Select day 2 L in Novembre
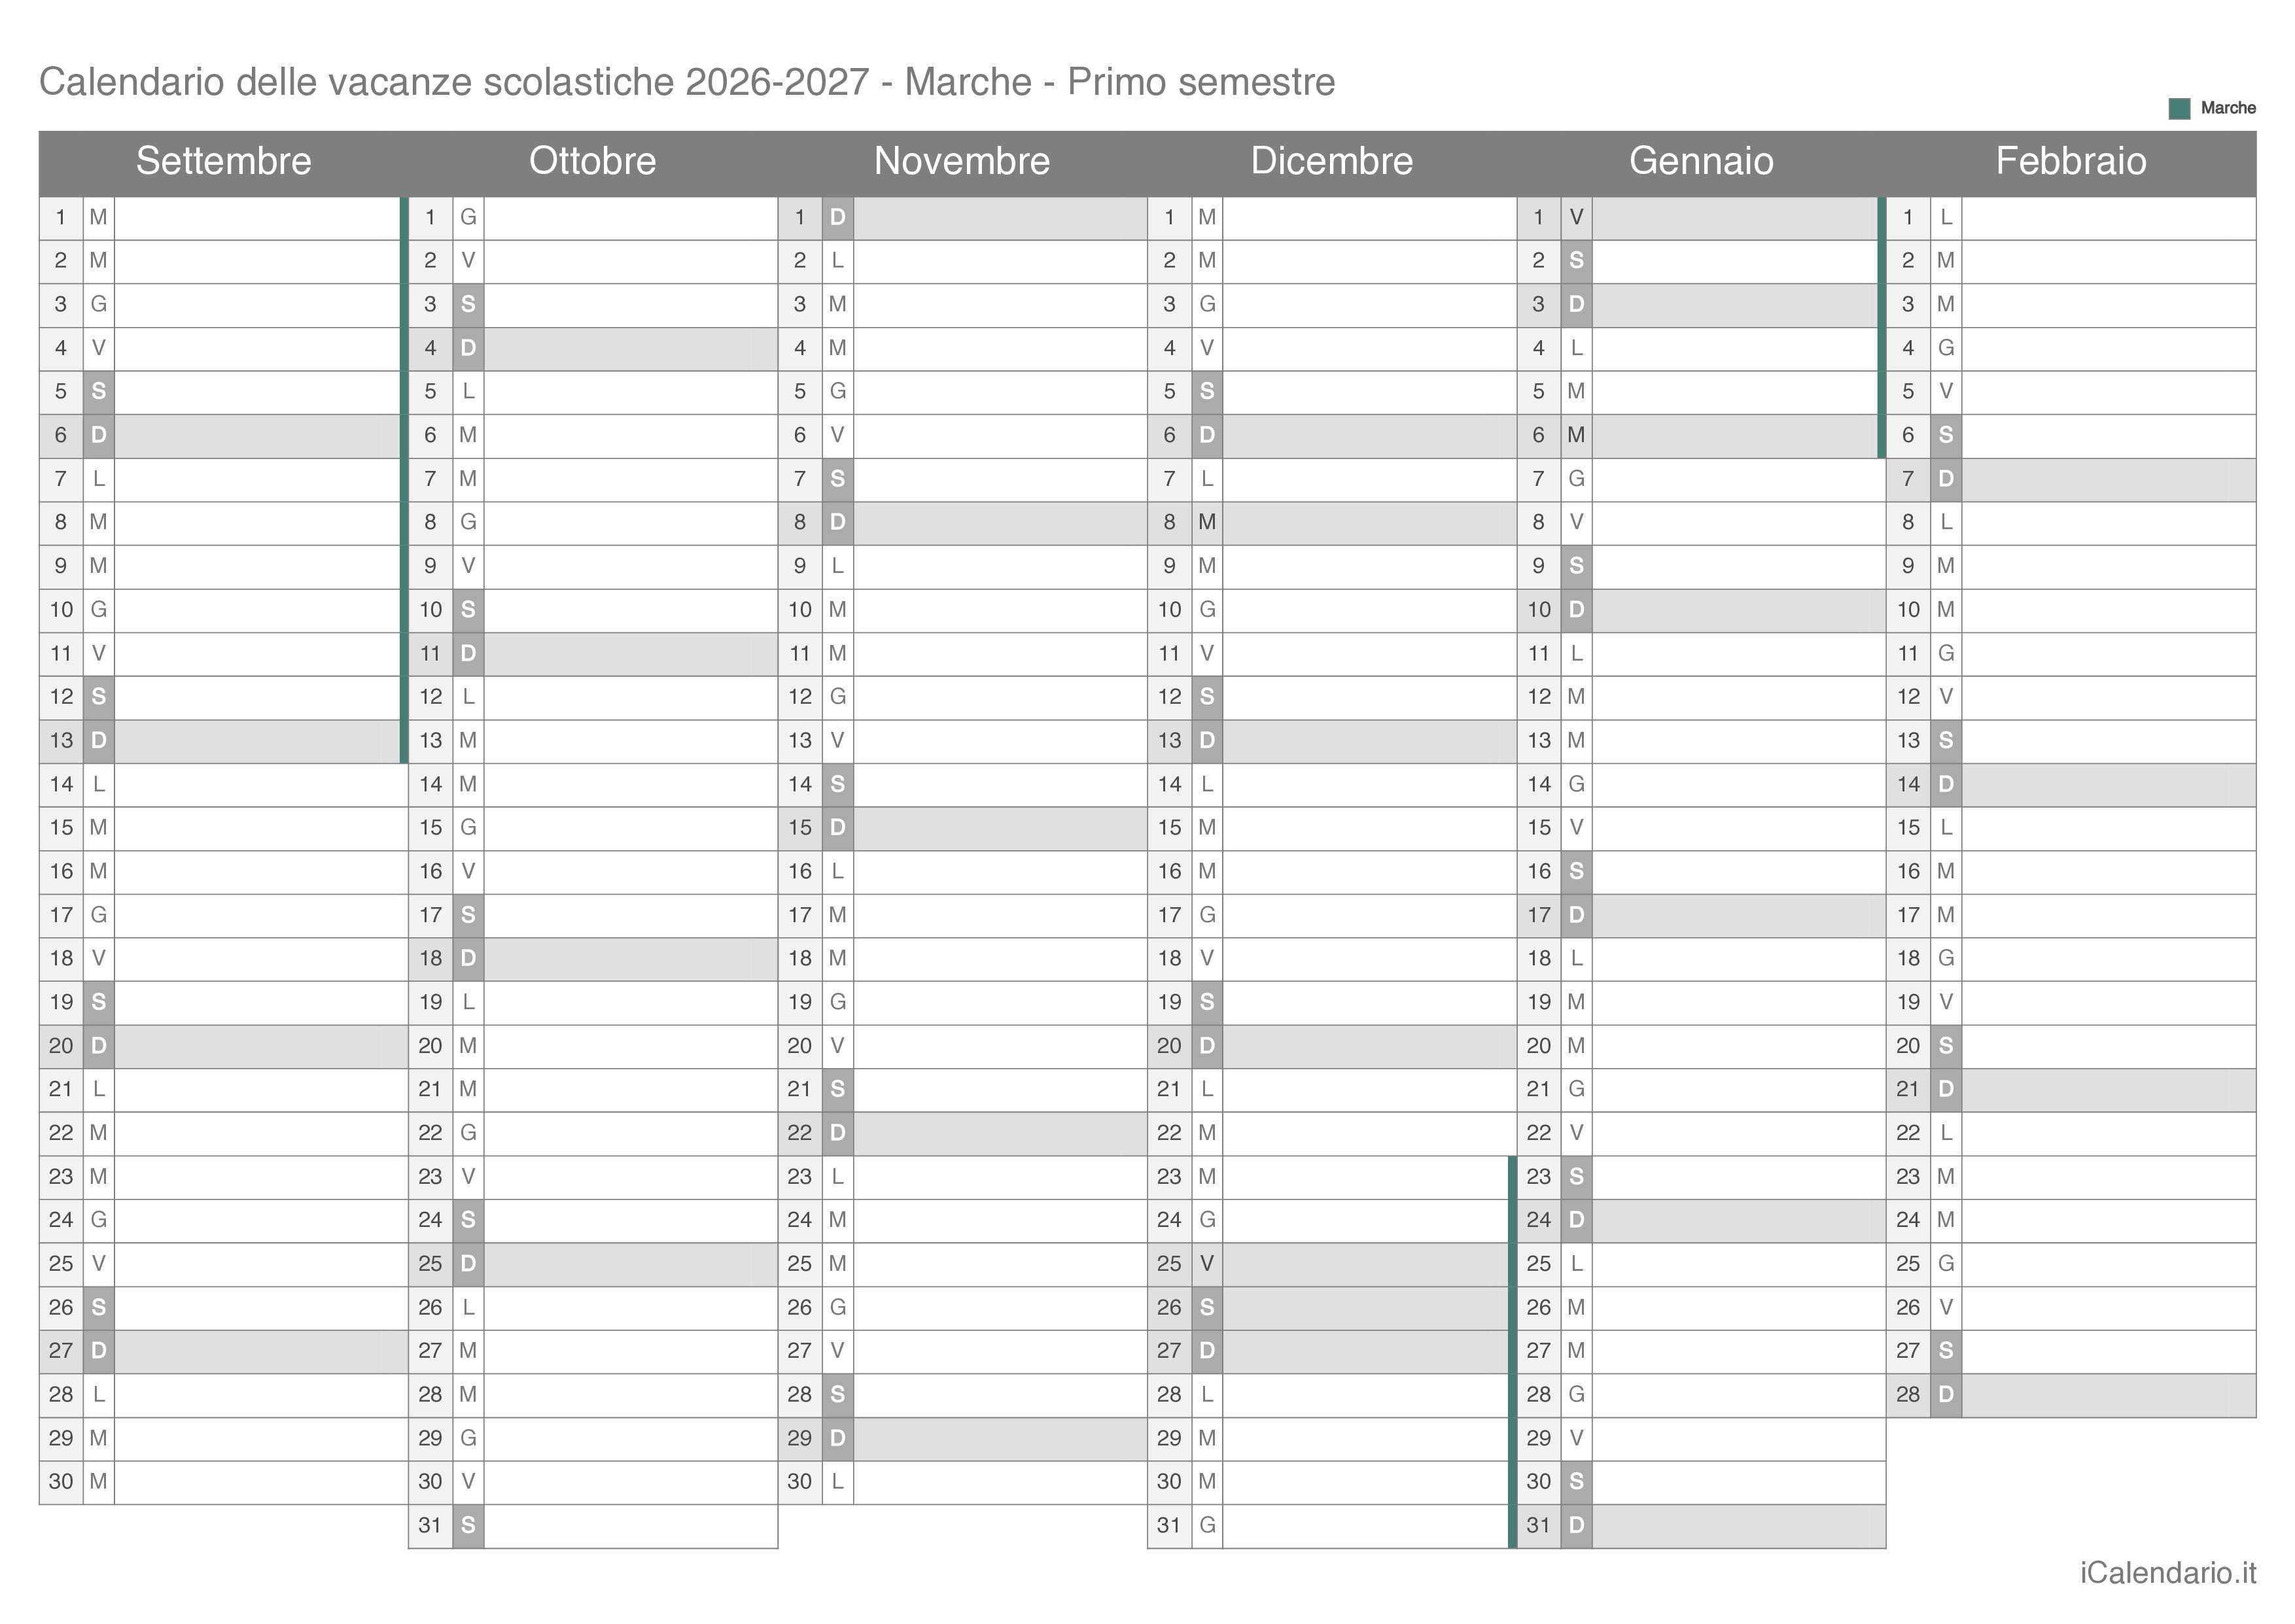The height and width of the screenshot is (1624, 2295). click(x=963, y=262)
